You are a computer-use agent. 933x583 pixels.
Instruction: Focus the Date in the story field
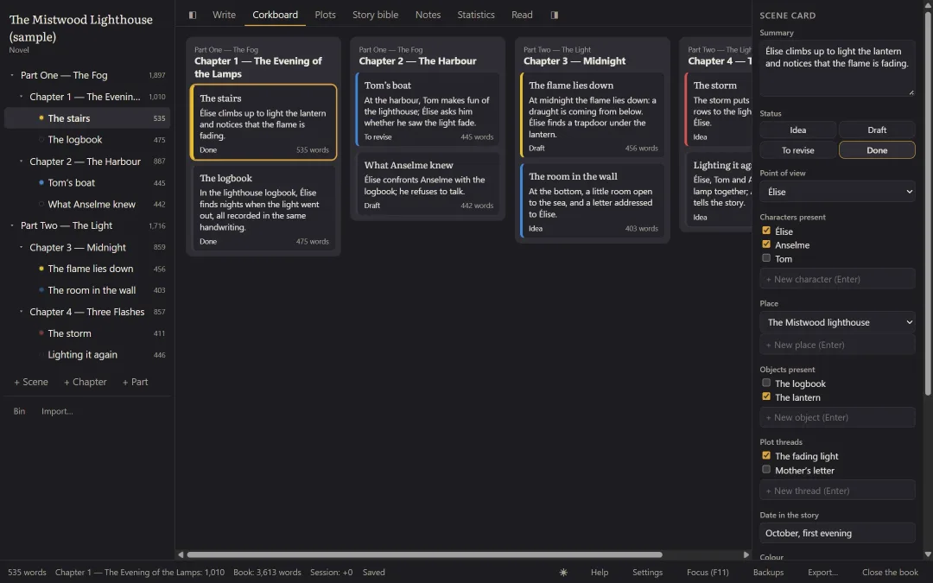[x=837, y=533]
